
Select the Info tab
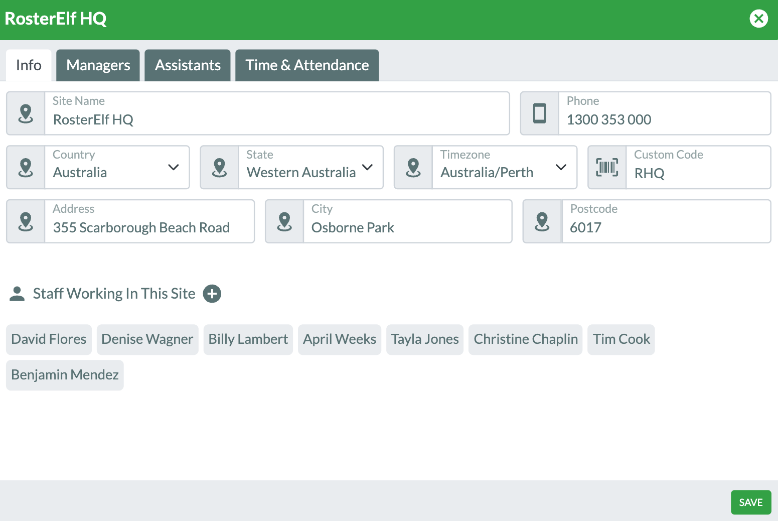29,65
